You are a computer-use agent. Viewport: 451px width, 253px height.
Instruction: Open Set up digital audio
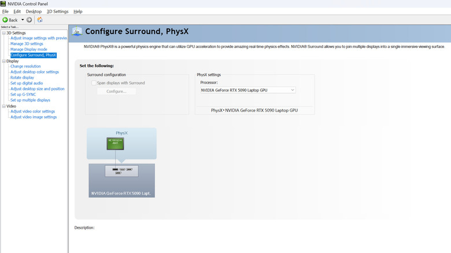coord(27,83)
